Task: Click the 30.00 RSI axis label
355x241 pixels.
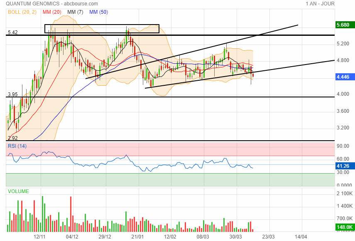Action: (x=343, y=172)
